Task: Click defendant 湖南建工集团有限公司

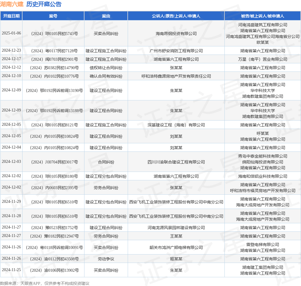Action: coord(263,267)
